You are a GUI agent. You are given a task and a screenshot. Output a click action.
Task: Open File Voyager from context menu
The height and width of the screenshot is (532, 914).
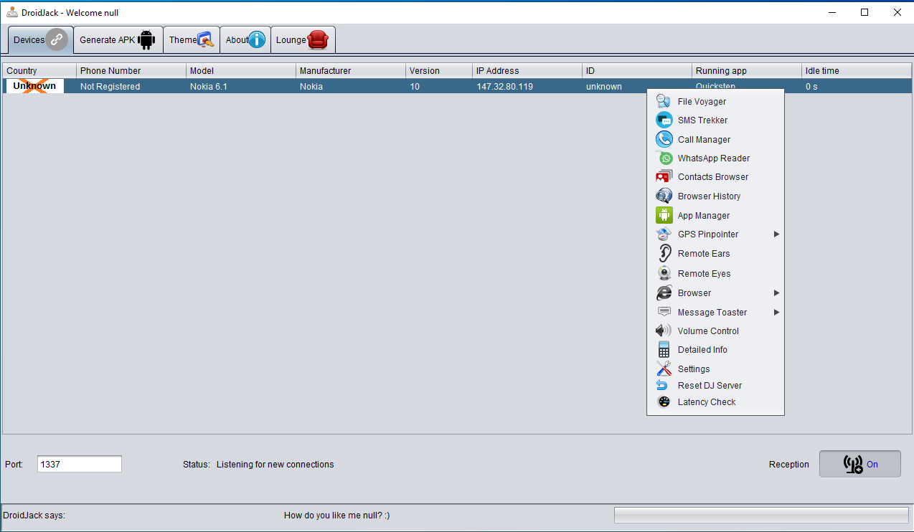[x=715, y=102]
